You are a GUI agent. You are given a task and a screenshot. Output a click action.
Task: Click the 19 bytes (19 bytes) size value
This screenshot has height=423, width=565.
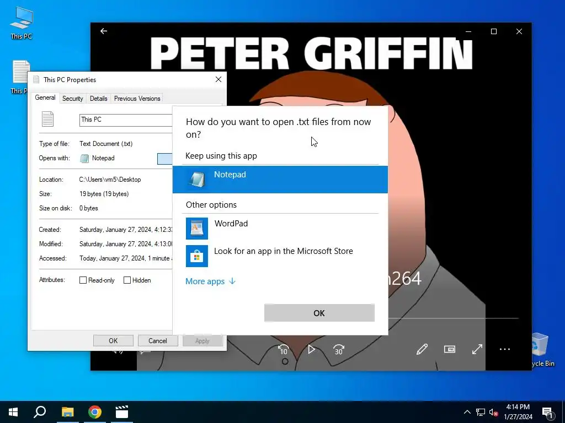(x=104, y=194)
